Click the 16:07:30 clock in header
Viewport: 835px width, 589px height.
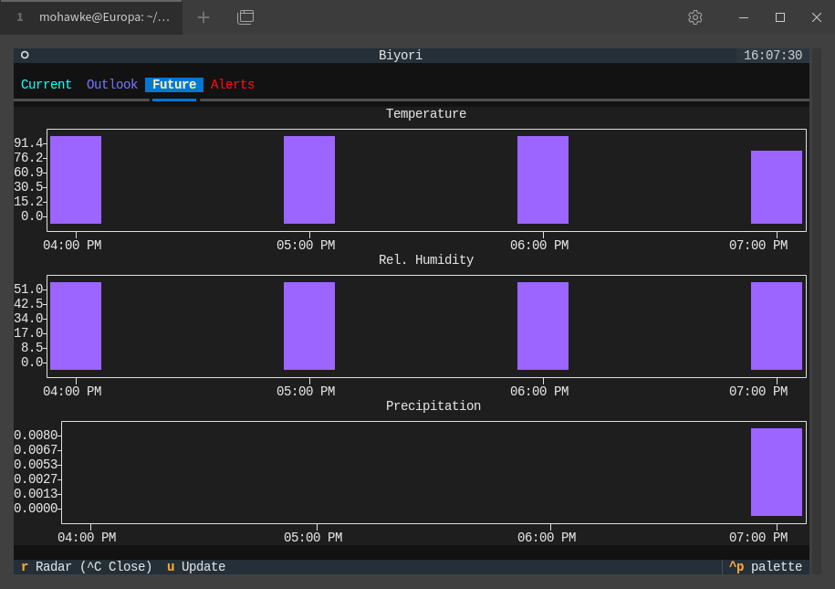[x=773, y=56]
